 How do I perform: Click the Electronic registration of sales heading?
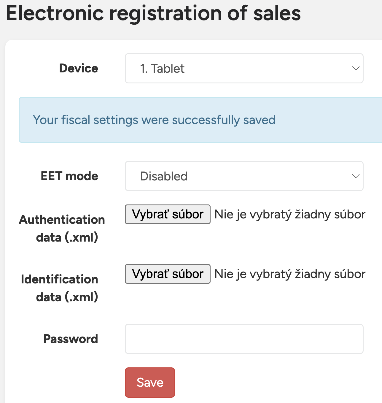pyautogui.click(x=153, y=13)
